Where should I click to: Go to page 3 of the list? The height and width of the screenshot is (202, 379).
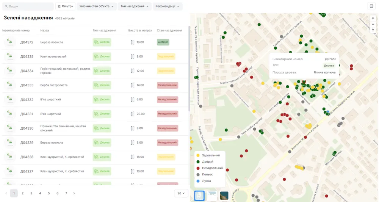pyautogui.click(x=31, y=193)
